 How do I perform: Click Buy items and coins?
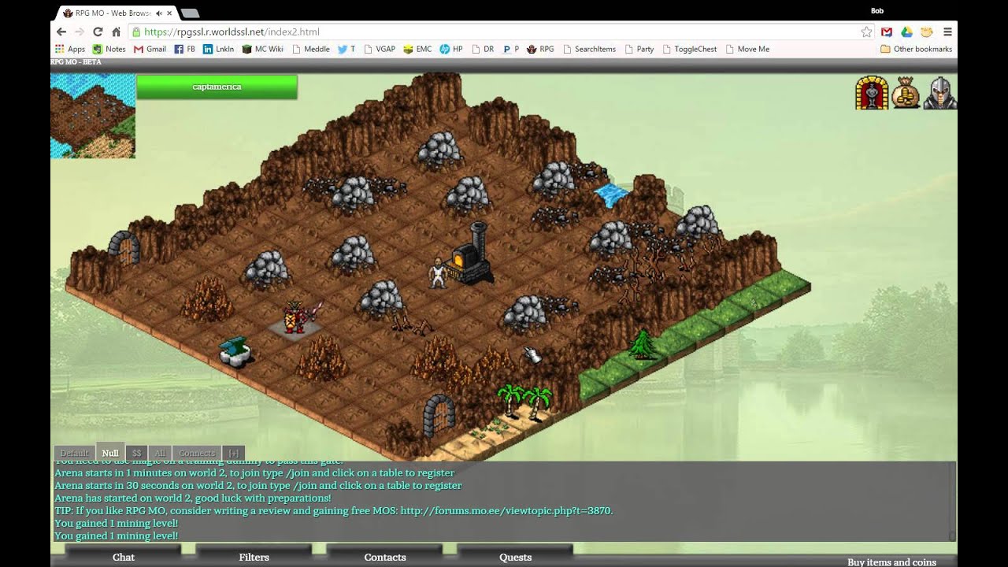pyautogui.click(x=891, y=561)
